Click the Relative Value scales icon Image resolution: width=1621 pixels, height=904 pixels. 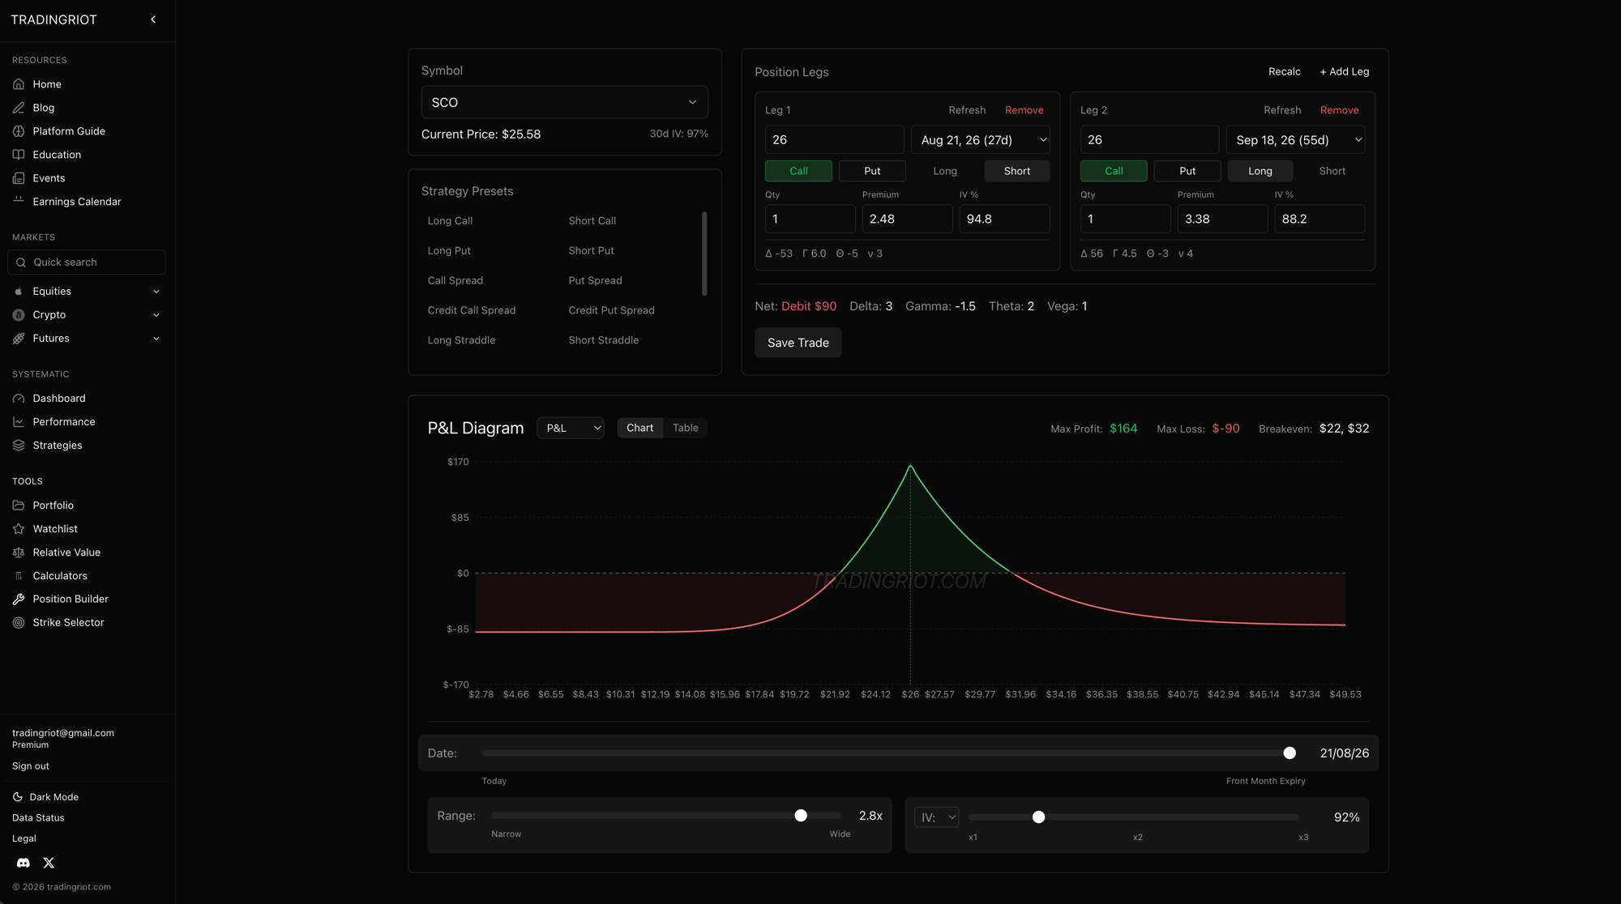pos(19,552)
